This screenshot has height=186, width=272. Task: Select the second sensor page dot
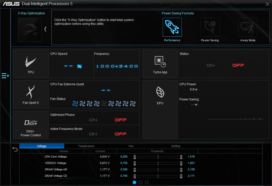coord(141,182)
